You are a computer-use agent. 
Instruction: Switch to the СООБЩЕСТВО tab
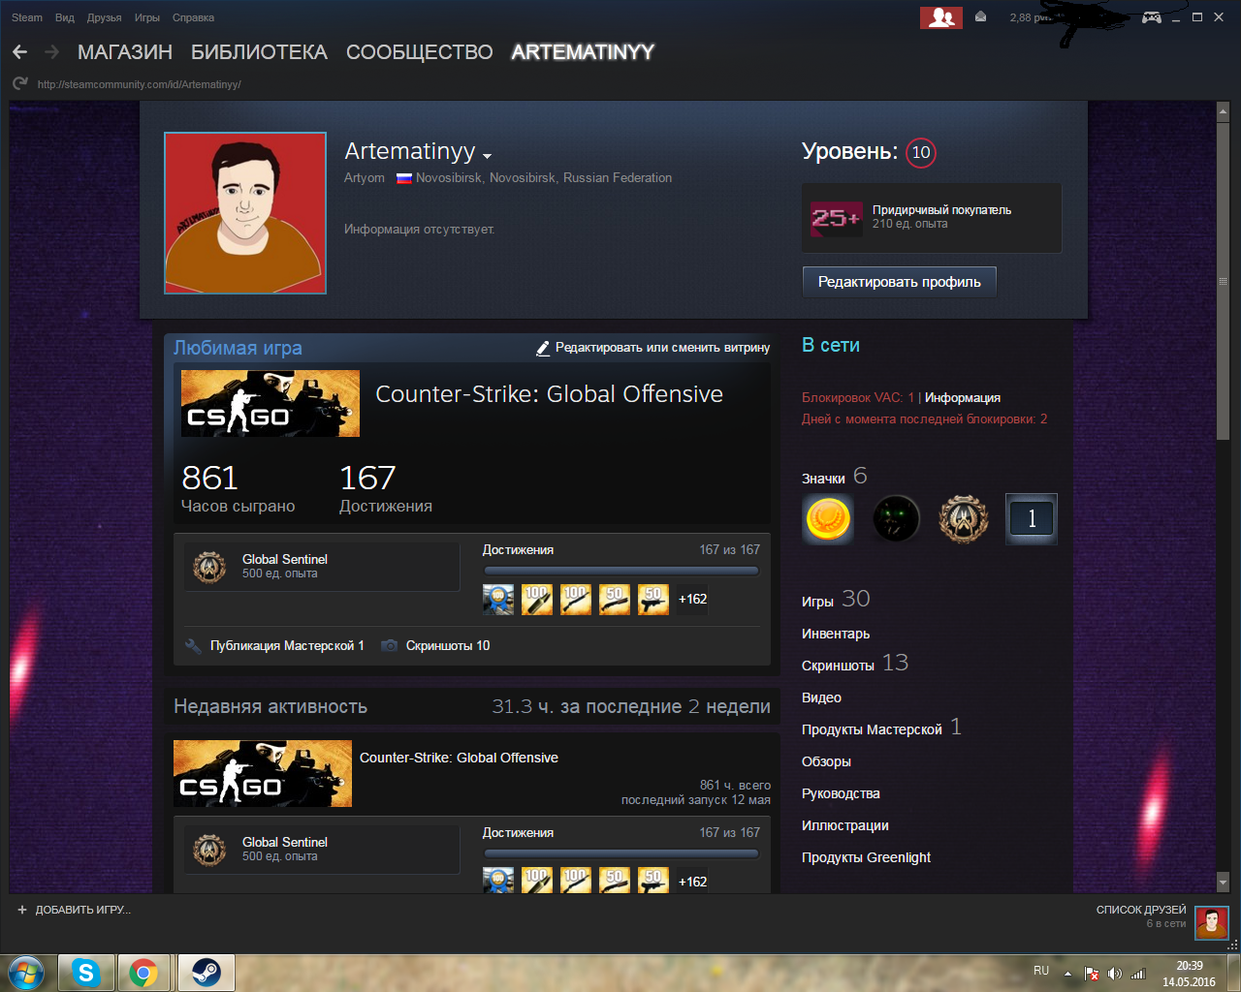(x=420, y=52)
